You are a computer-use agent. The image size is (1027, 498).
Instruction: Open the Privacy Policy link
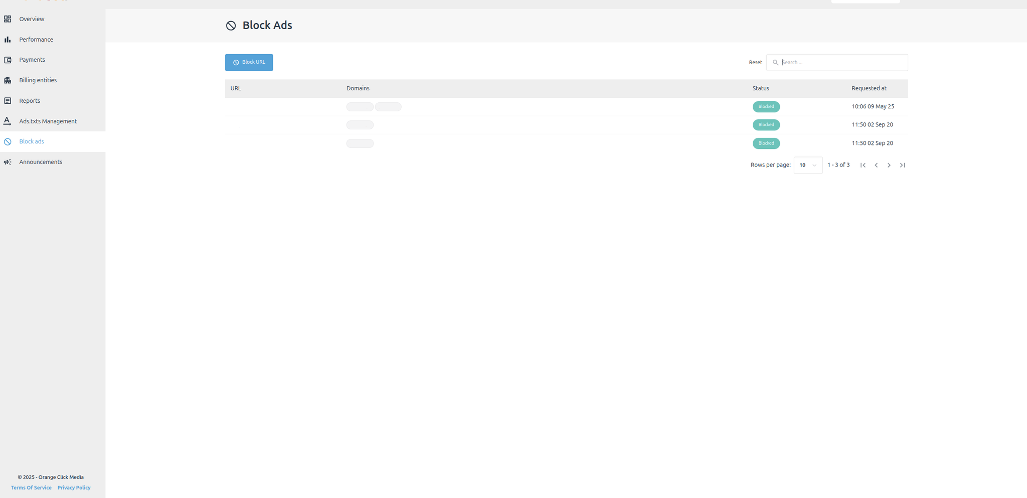click(74, 487)
